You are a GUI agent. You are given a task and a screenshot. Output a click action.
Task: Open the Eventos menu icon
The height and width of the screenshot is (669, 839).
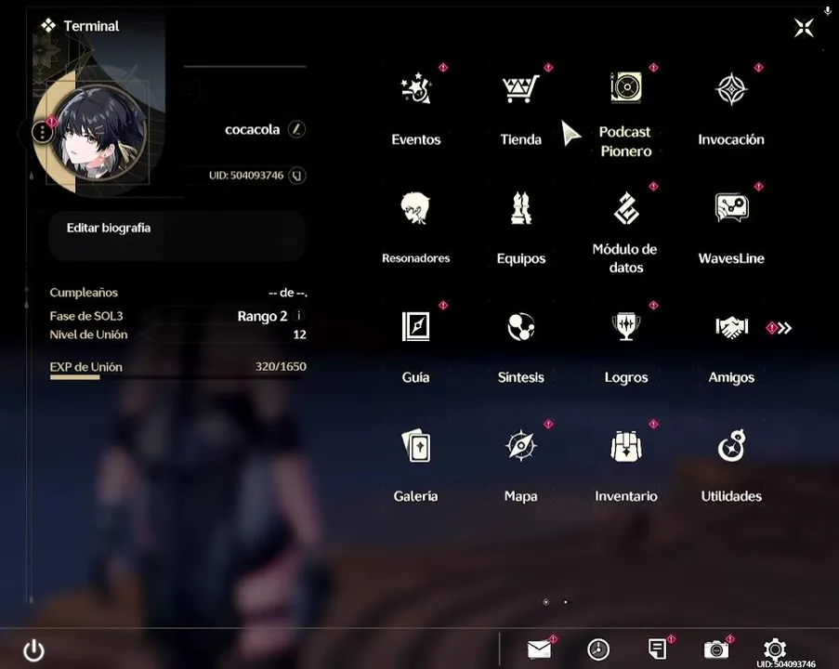(415, 89)
